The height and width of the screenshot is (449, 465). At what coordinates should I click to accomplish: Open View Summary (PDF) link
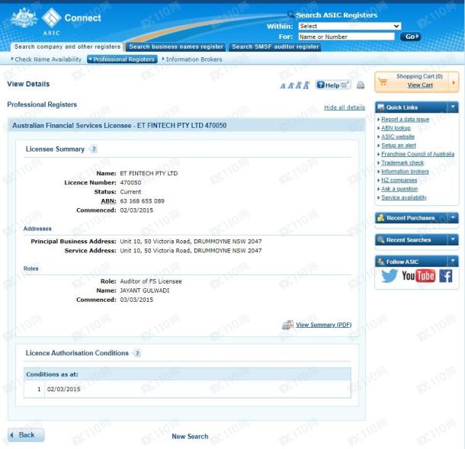(323, 326)
